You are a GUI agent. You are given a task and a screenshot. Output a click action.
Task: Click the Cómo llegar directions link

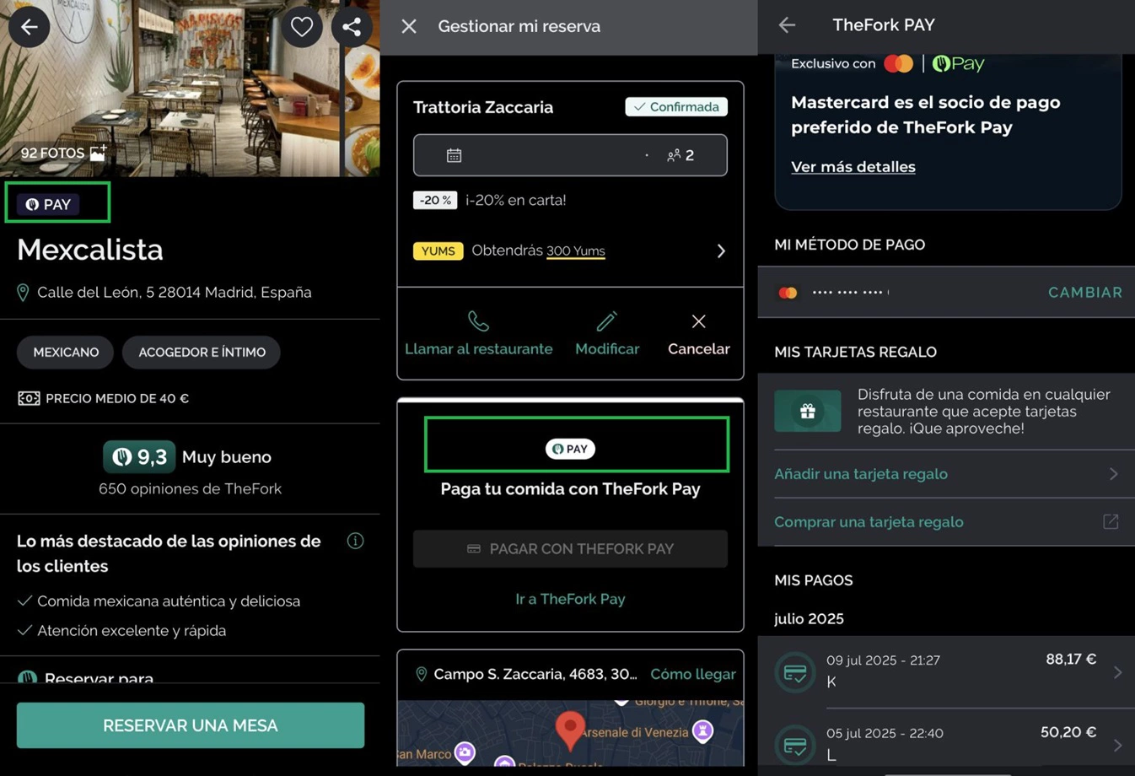(x=693, y=674)
